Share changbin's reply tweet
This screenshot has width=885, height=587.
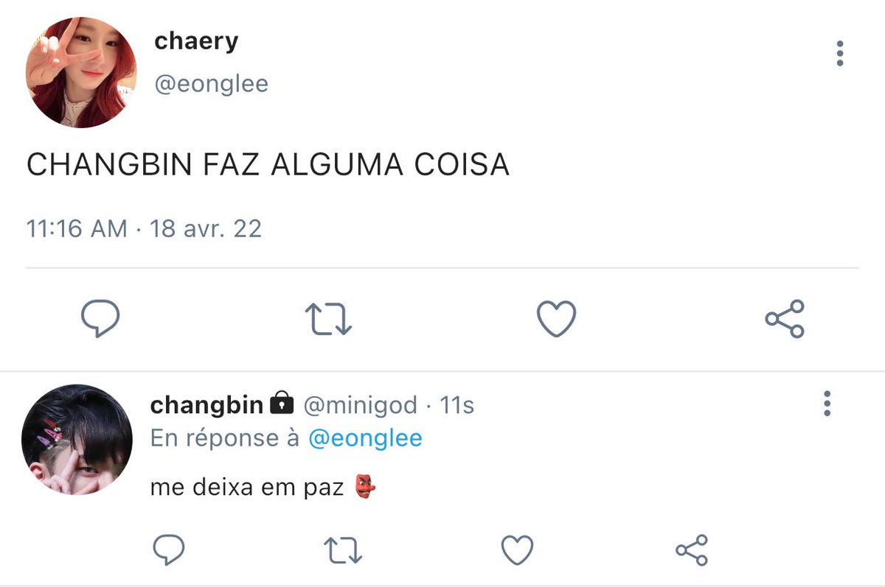[692, 549]
